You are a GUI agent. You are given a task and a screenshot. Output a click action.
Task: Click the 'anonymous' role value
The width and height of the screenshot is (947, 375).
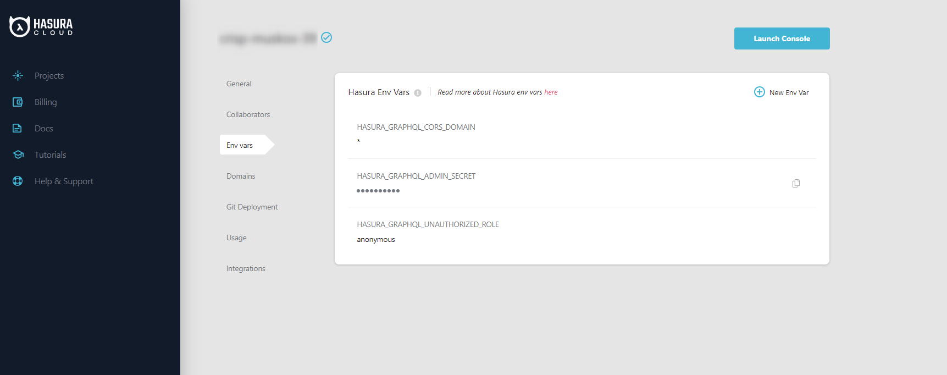pyautogui.click(x=376, y=239)
